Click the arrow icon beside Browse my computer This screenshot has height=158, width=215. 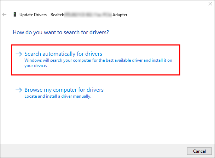coord(19,90)
